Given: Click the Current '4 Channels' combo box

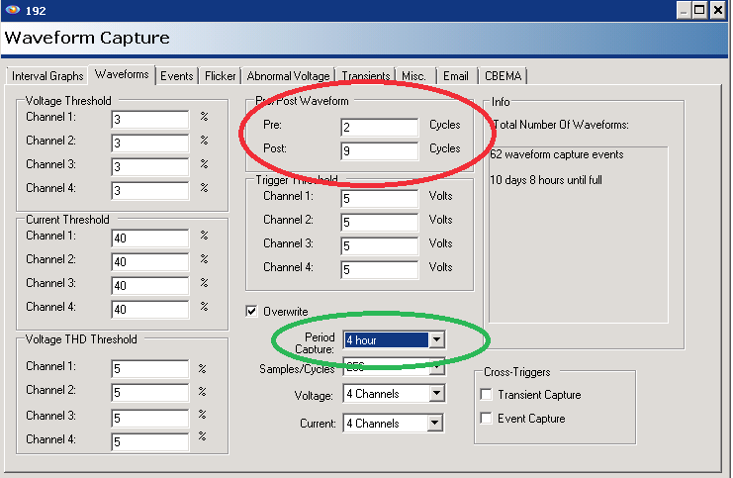Looking at the screenshot, I should (x=393, y=424).
